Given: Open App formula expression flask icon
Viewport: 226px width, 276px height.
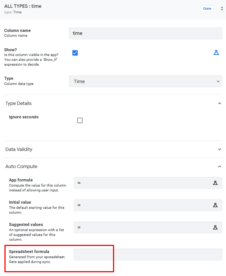Looking at the screenshot, I should point(215,183).
